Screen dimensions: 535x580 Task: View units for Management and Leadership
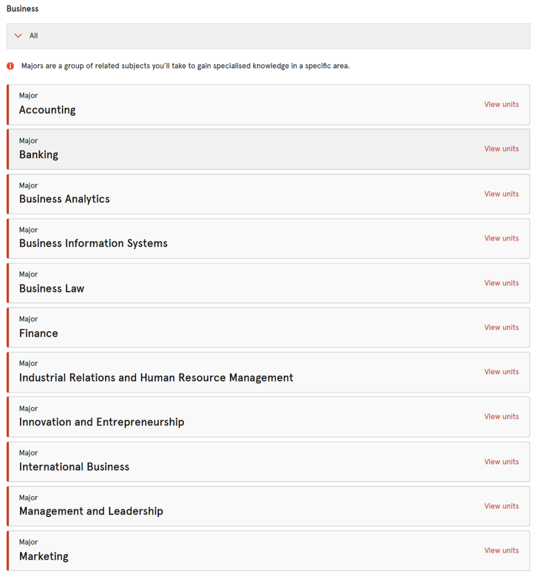pos(501,506)
